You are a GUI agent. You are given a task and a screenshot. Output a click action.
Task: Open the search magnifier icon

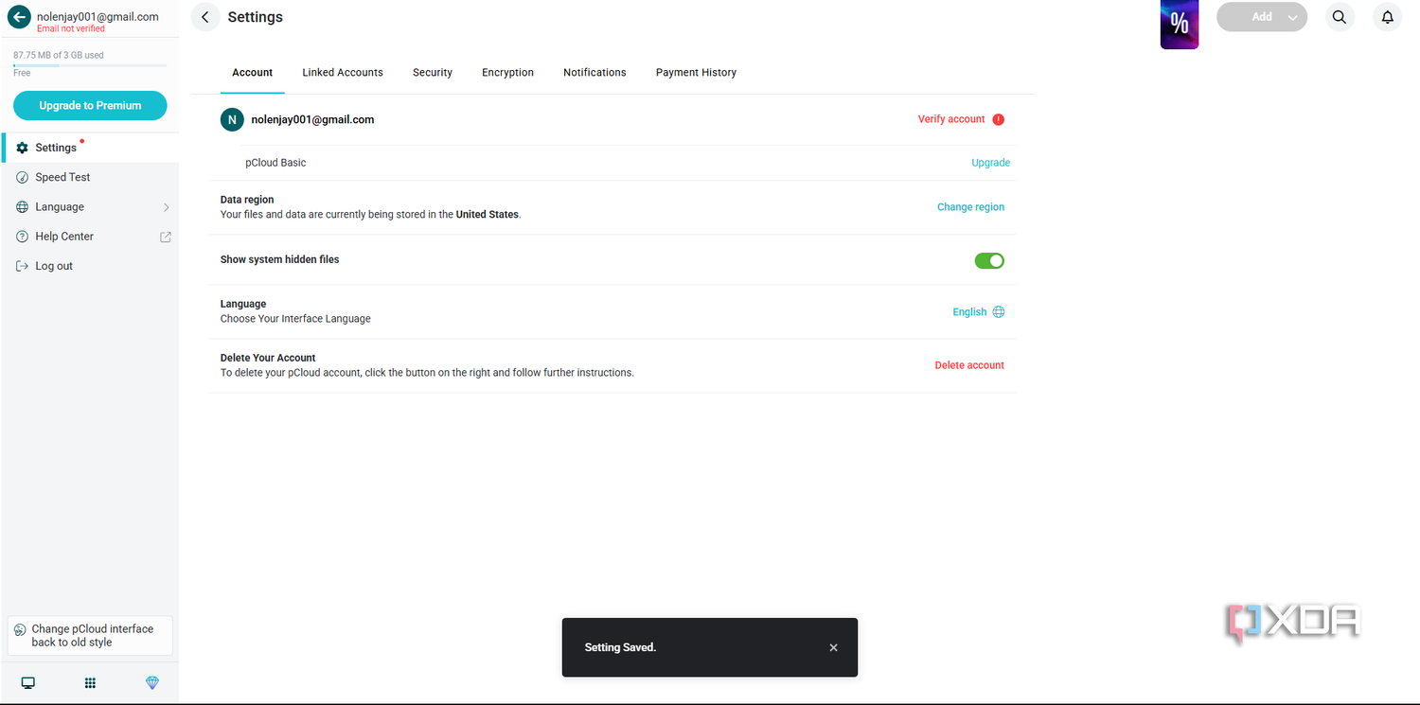click(x=1340, y=17)
